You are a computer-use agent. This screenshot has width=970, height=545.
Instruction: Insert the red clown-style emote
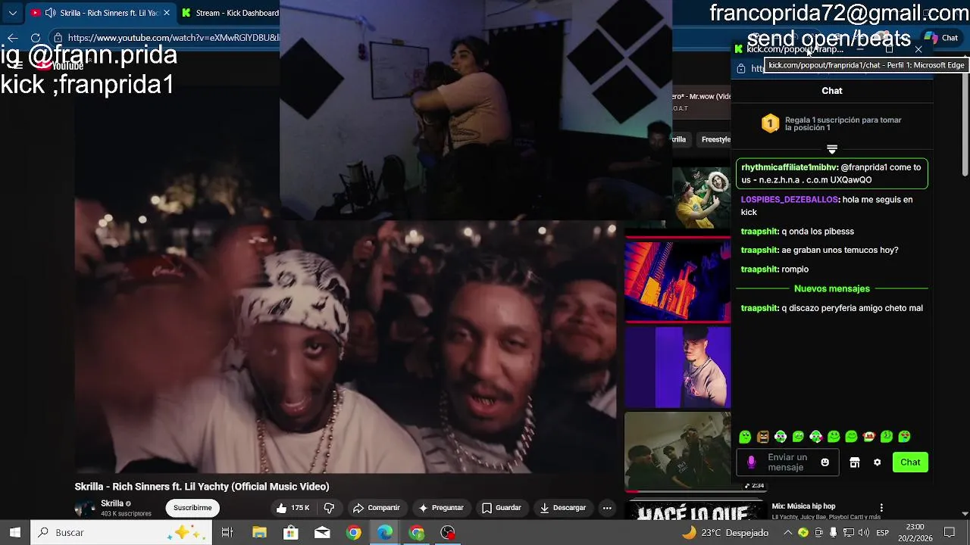(x=869, y=437)
